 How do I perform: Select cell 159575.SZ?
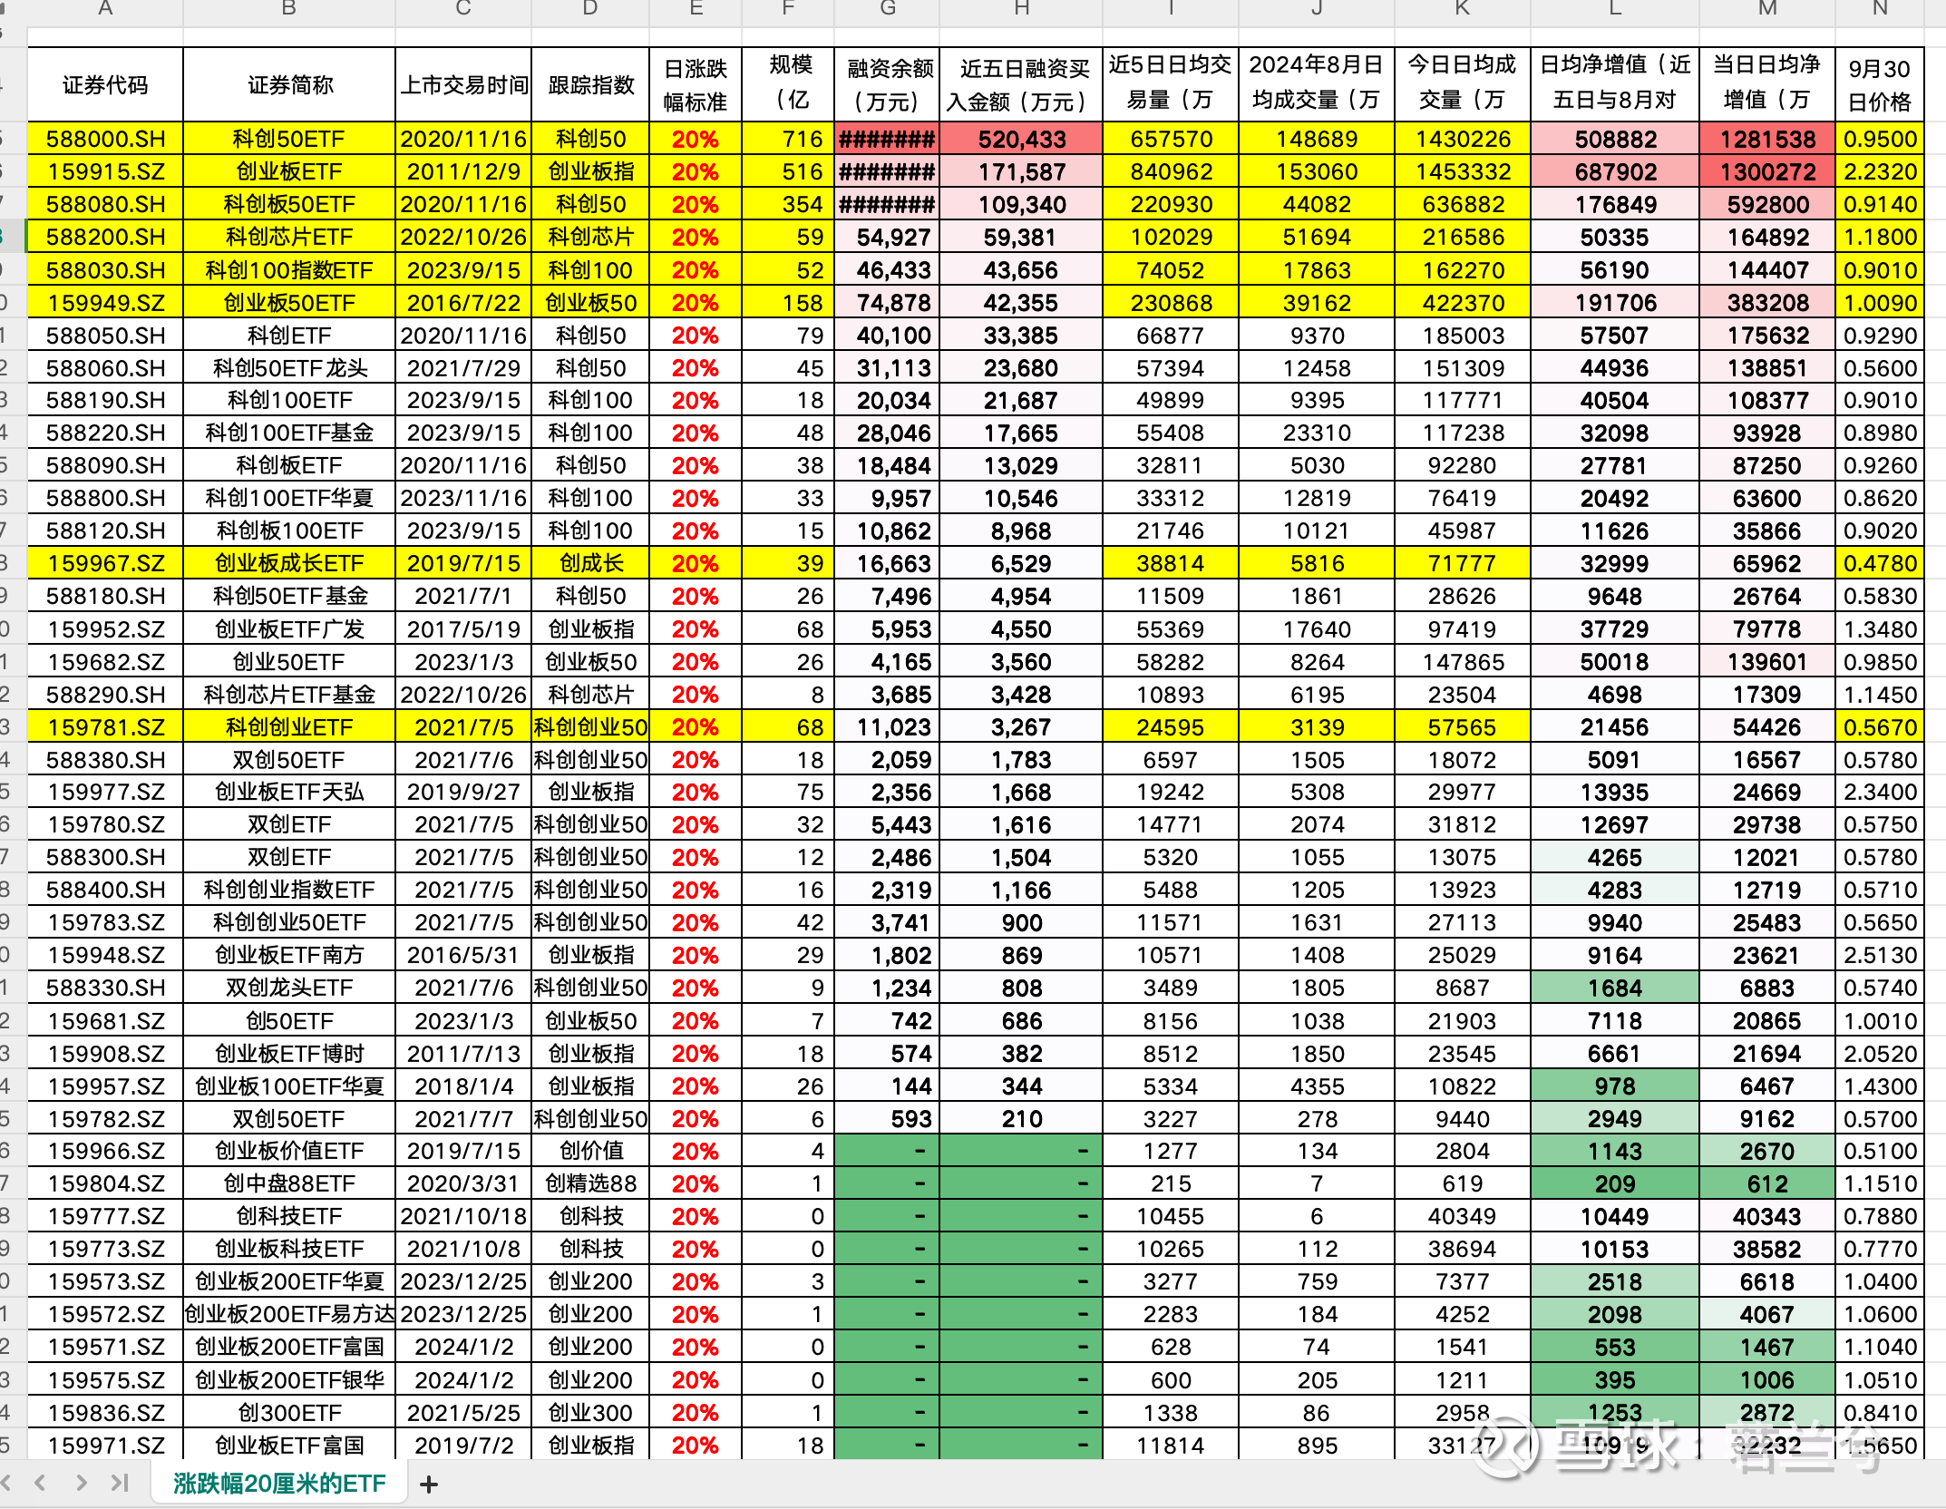pos(105,1380)
